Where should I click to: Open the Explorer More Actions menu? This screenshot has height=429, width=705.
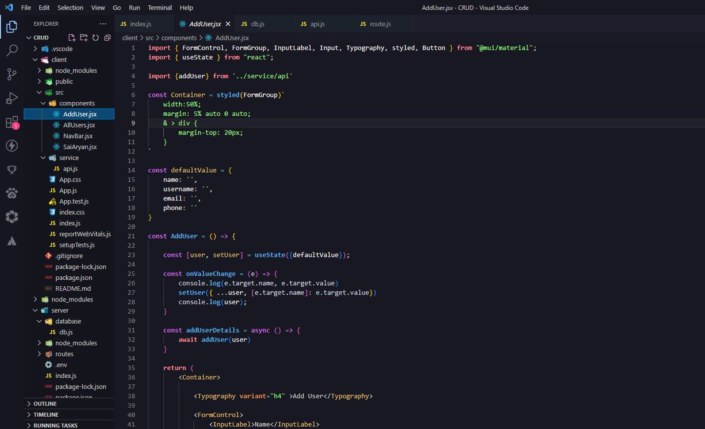pyautogui.click(x=103, y=24)
